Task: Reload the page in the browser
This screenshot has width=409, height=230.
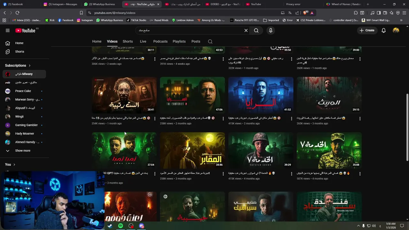Action: (x=17, y=13)
